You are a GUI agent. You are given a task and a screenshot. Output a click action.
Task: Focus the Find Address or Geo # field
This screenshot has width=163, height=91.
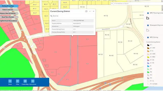(138, 4)
